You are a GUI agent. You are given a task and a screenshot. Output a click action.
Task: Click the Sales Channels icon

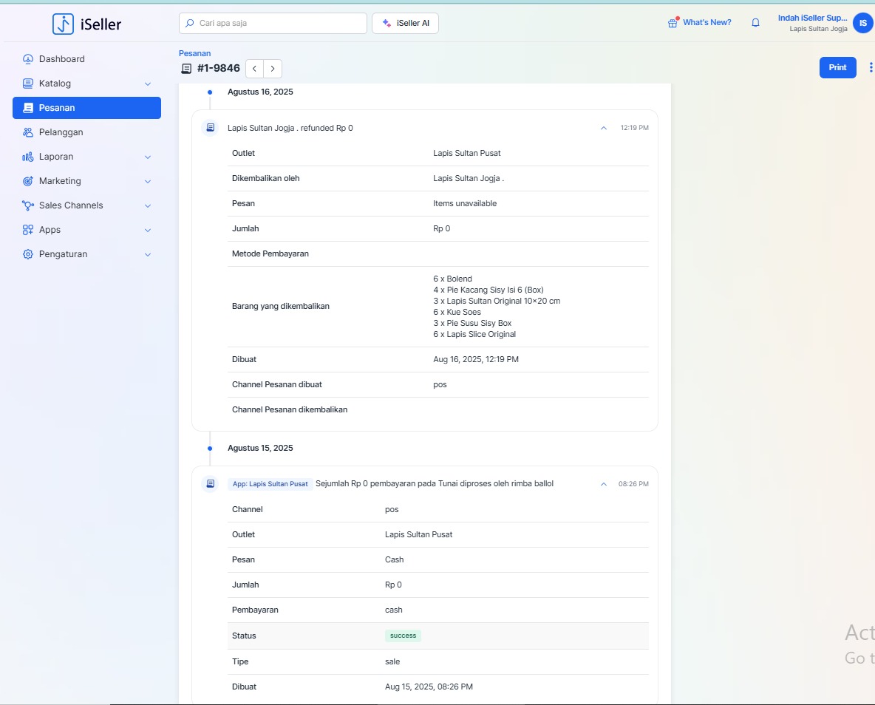(28, 205)
